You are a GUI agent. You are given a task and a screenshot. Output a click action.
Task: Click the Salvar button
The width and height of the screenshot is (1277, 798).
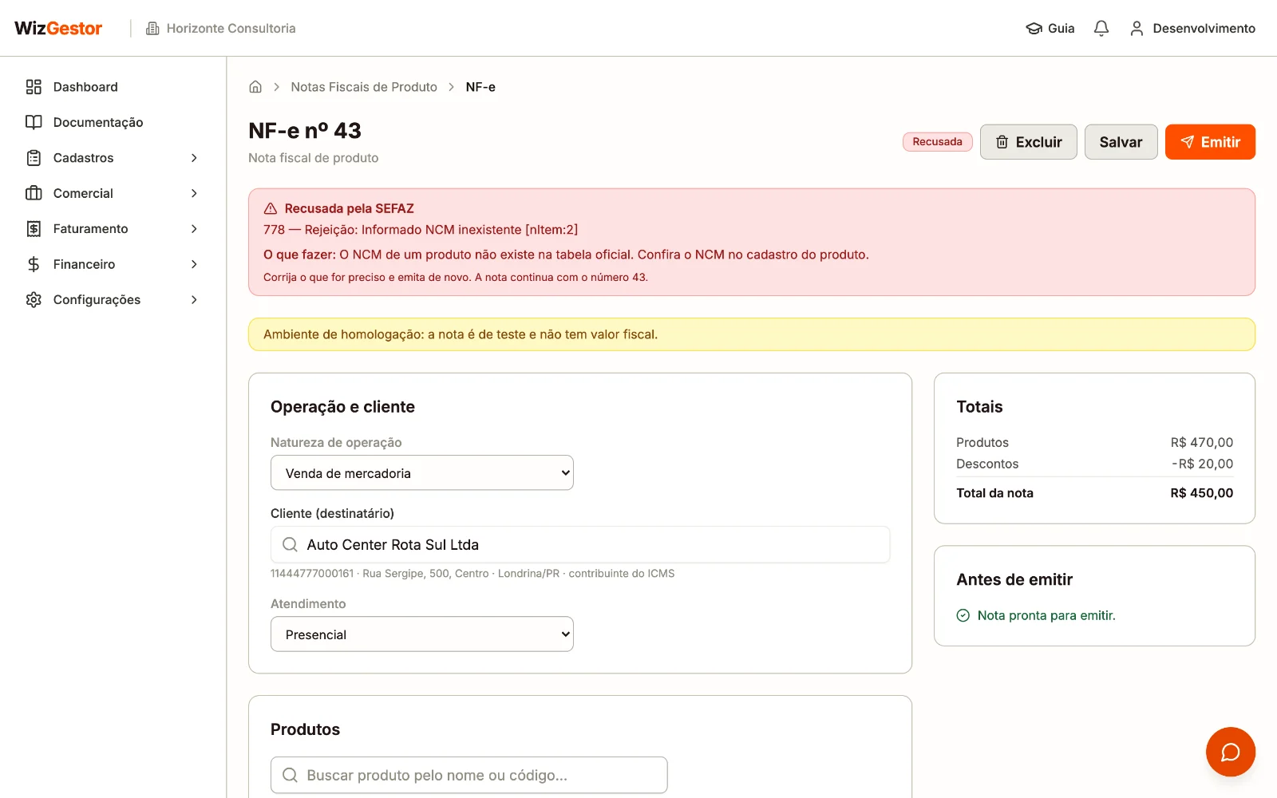[x=1121, y=142]
